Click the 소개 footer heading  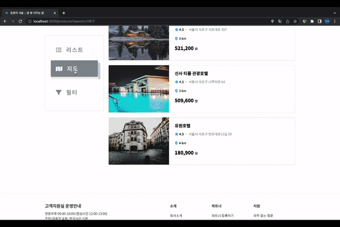tap(173, 206)
